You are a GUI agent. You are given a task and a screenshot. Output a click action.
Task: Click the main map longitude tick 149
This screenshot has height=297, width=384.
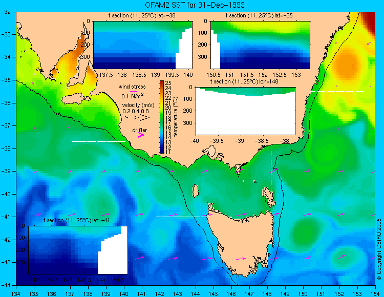coord(285,294)
